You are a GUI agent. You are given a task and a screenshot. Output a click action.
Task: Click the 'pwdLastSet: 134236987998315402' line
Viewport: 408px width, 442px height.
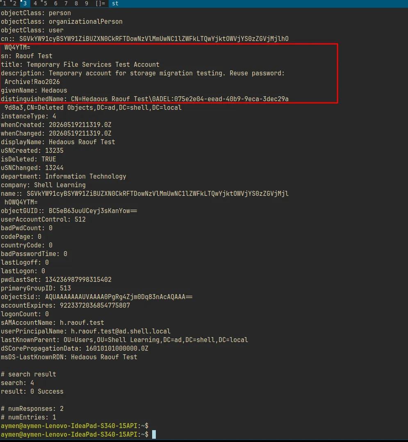(x=56, y=280)
